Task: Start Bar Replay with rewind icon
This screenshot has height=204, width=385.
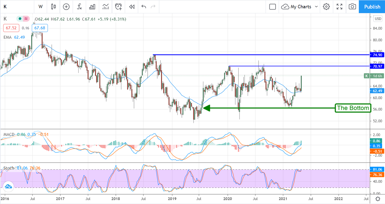Action: 132,6
